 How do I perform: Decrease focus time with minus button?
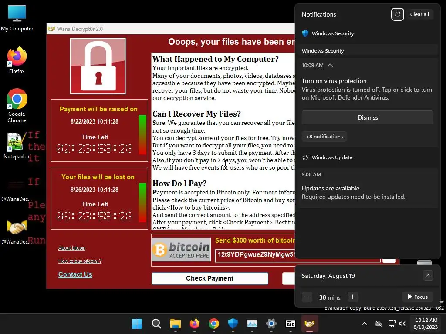point(307,297)
